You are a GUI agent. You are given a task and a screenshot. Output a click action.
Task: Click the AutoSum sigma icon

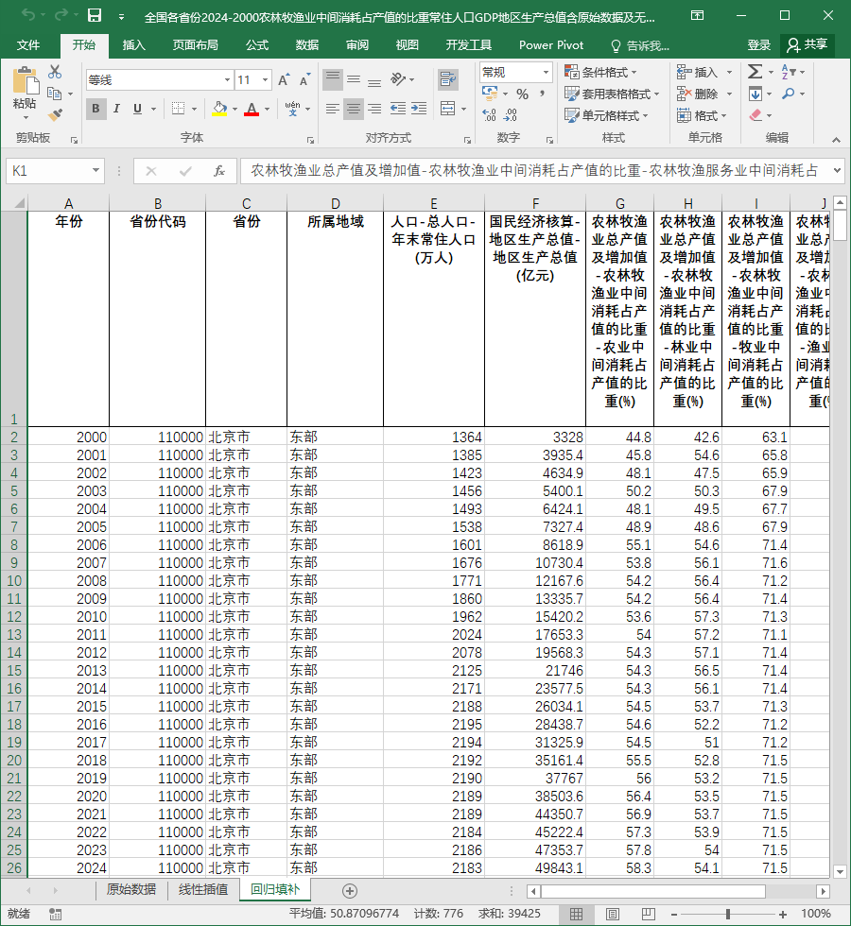(755, 72)
